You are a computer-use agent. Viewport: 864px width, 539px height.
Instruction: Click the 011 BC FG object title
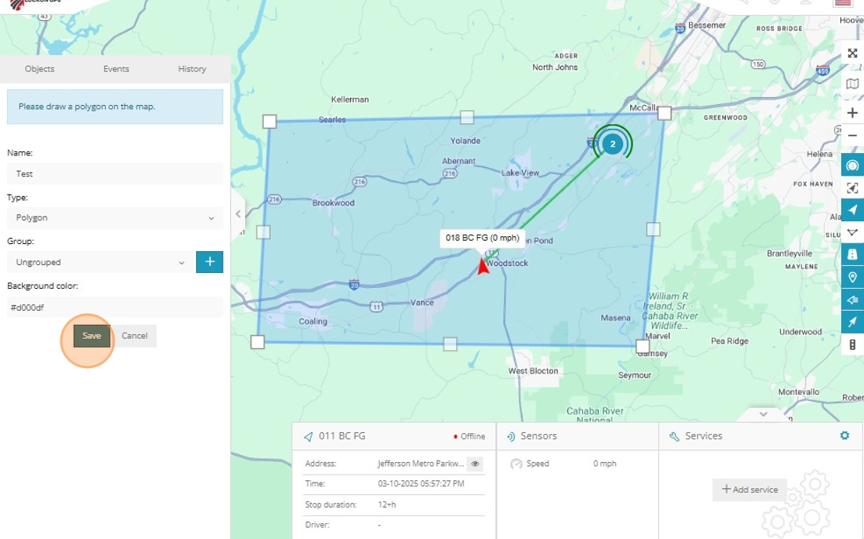click(341, 436)
